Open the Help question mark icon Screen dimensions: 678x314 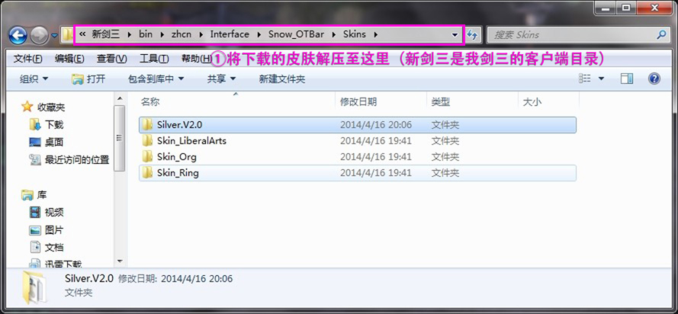click(654, 78)
